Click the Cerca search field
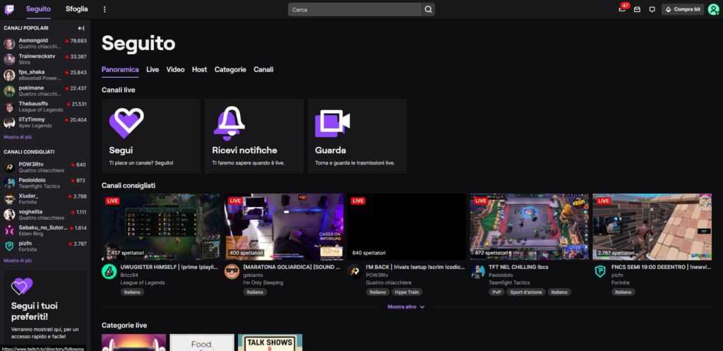 [x=354, y=9]
